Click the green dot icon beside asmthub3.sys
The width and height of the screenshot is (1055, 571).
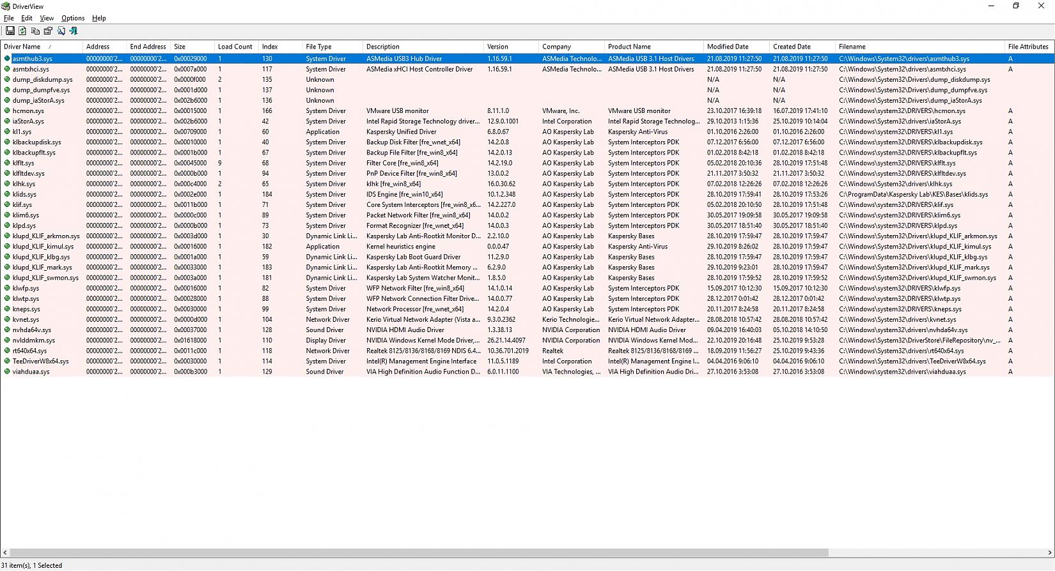[x=7, y=59]
